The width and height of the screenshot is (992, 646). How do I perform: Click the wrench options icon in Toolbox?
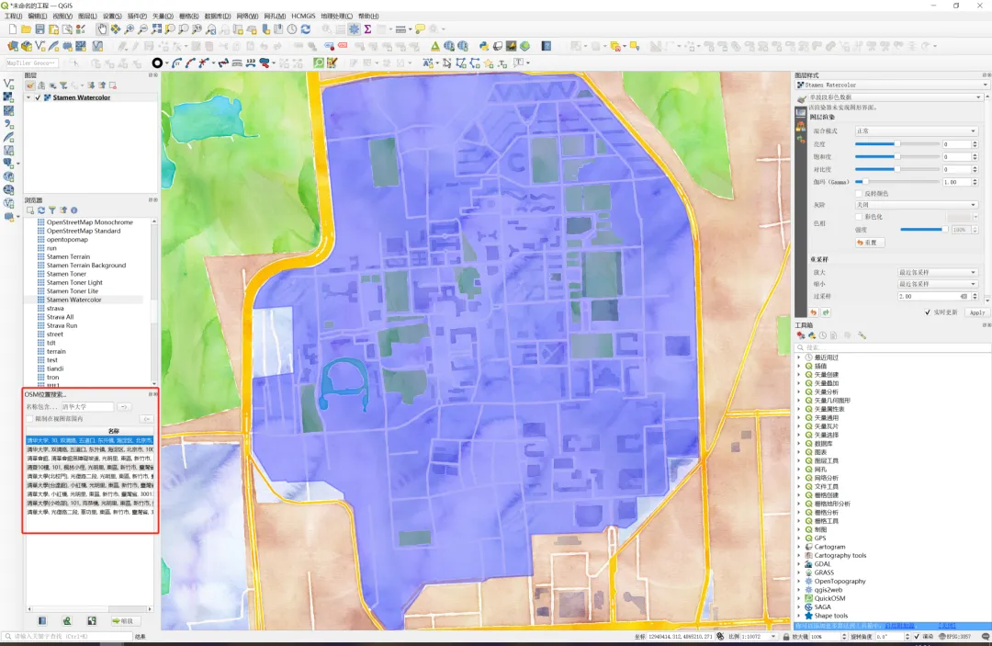862,335
